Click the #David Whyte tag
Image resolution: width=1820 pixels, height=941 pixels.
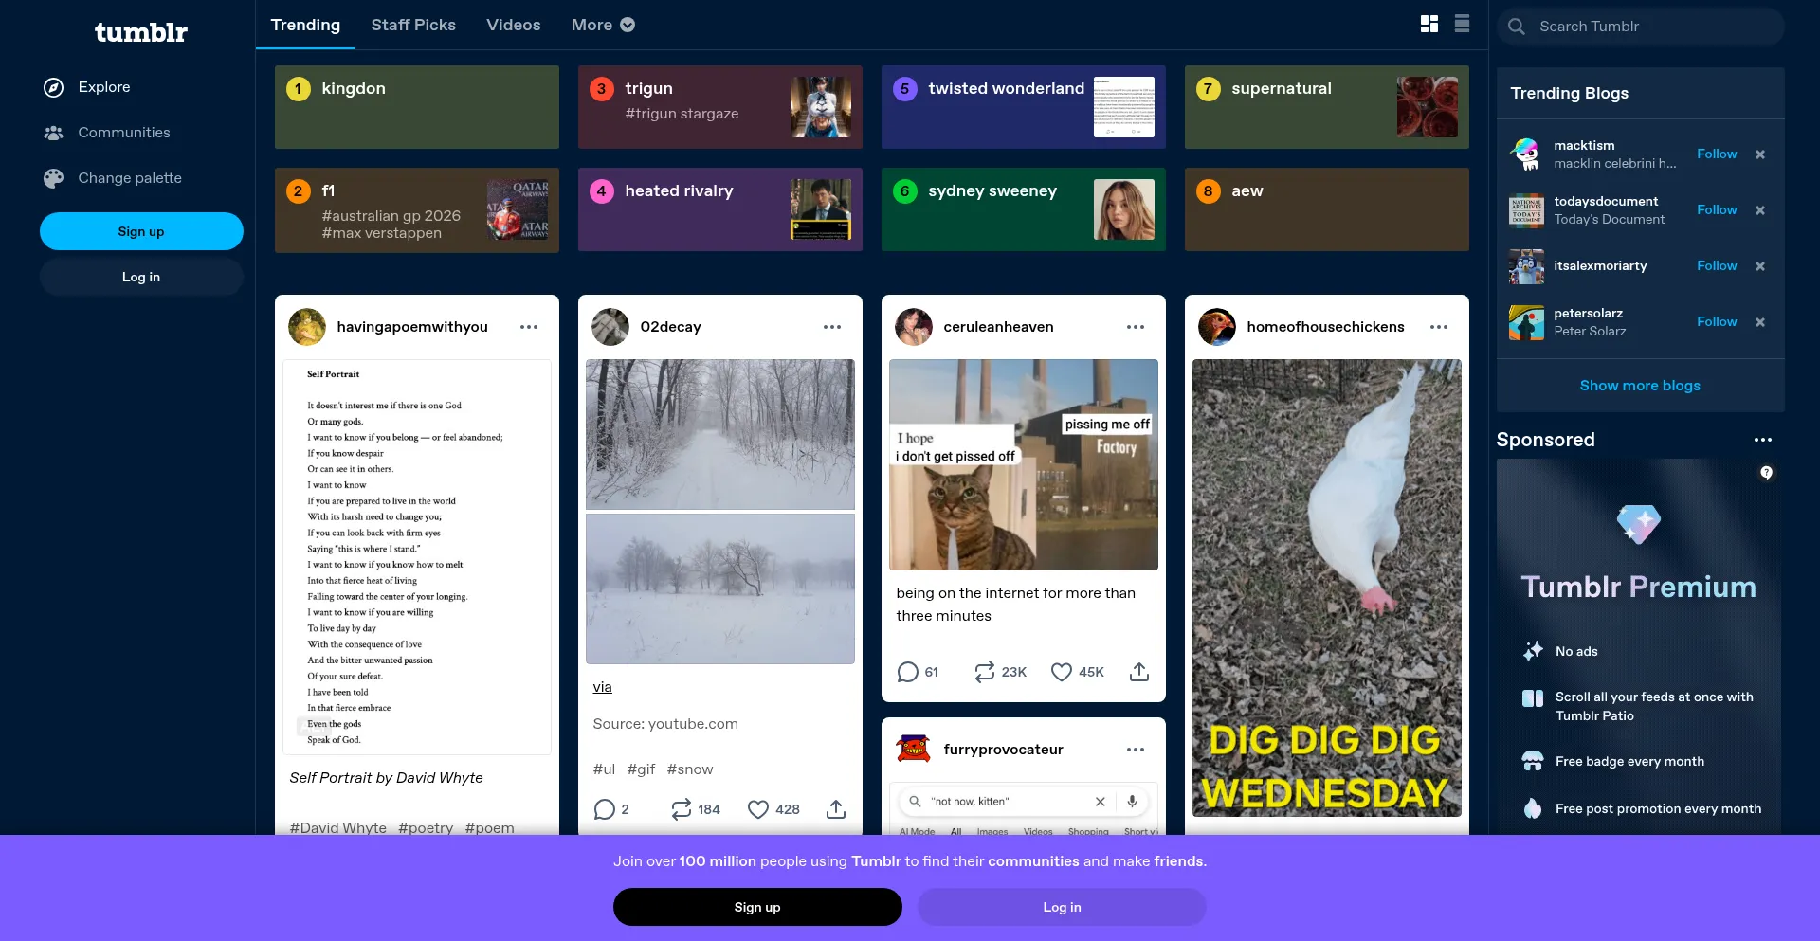[338, 828]
